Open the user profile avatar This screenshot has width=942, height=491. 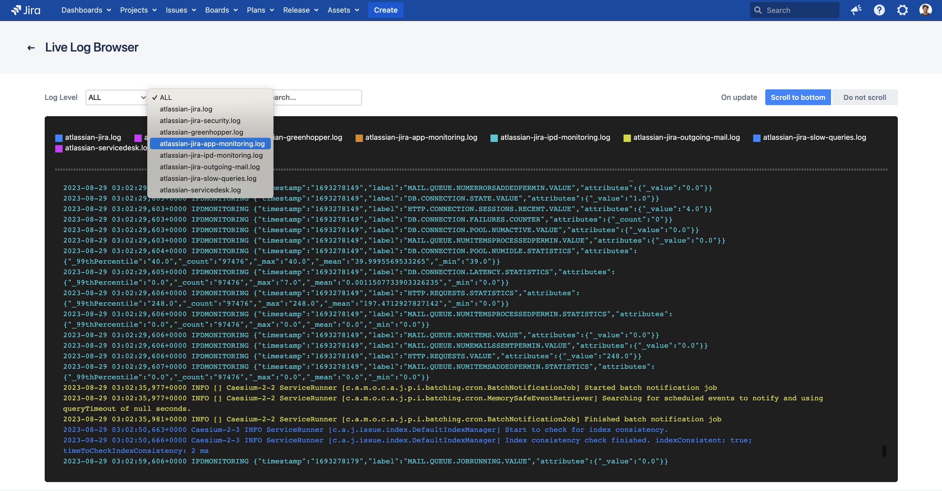click(925, 10)
